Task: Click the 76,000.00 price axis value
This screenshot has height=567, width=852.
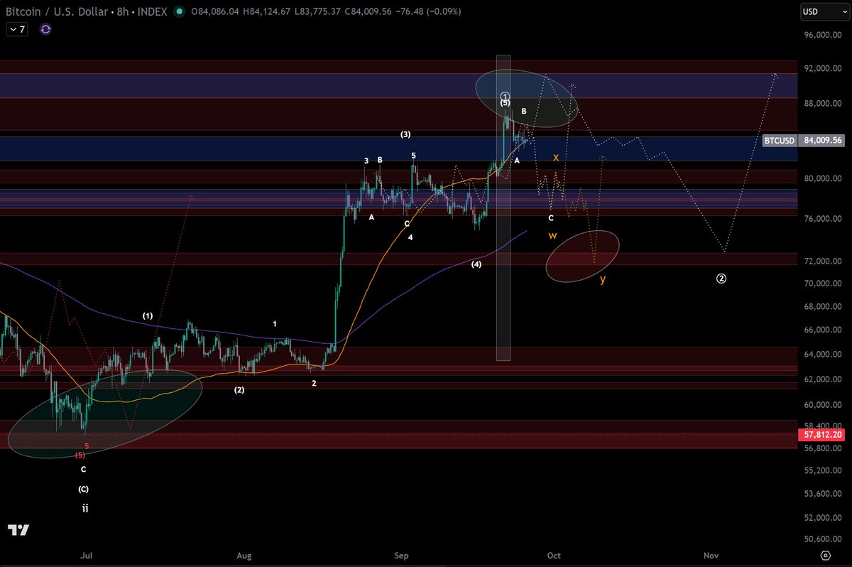Action: pyautogui.click(x=823, y=219)
